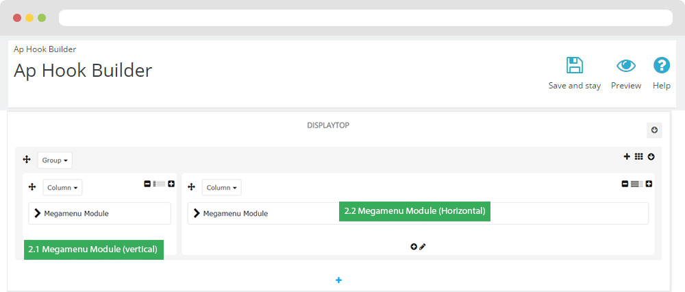This screenshot has height=292, width=685.
Task: Select the left column Megamenu Module text
Action: point(77,214)
